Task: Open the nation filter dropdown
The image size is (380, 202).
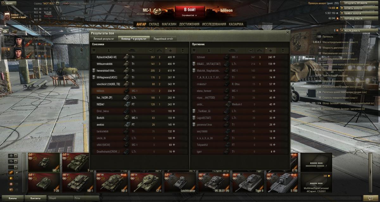Action: tap(13, 156)
